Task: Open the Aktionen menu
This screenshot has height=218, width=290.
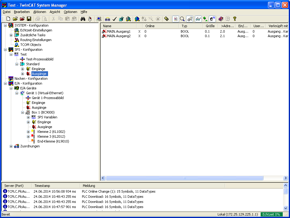Action: click(40, 12)
